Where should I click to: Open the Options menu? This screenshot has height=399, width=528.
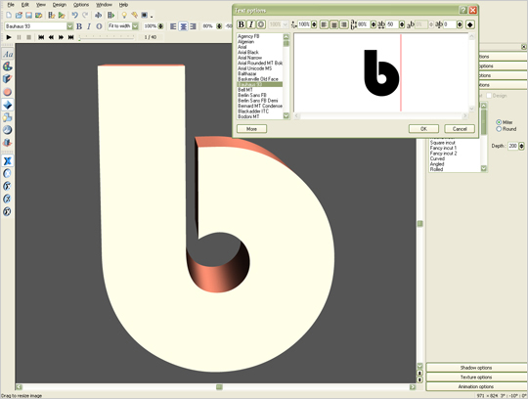81,5
